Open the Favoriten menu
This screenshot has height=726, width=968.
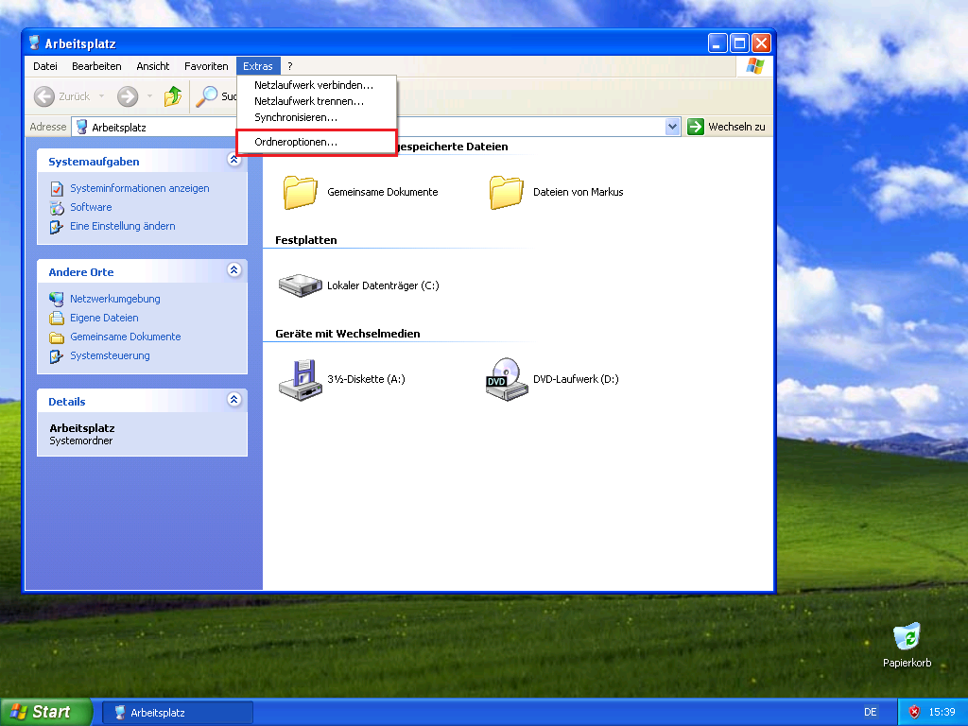tap(206, 66)
